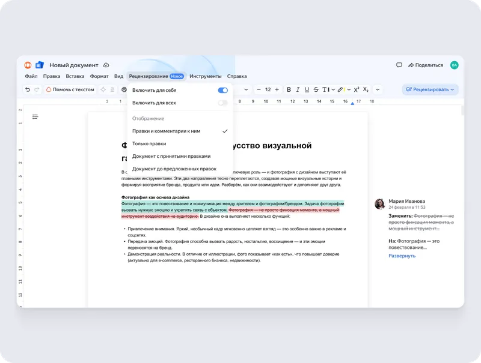Expand highlight color dropdown arrow
Image resolution: width=481 pixels, height=363 pixels.
tap(349, 89)
